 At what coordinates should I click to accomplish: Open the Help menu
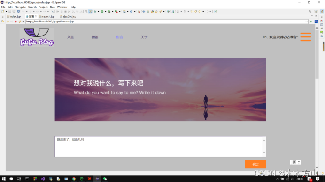point(72,7)
